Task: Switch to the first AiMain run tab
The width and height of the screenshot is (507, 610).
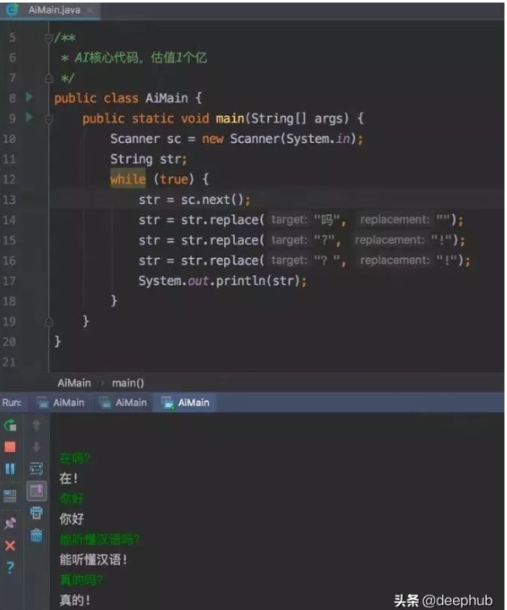Action: (62, 403)
